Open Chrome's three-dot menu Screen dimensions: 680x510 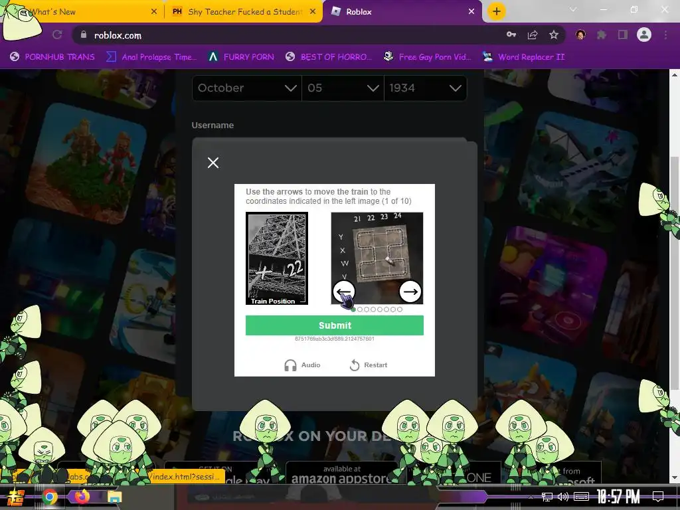(665, 35)
